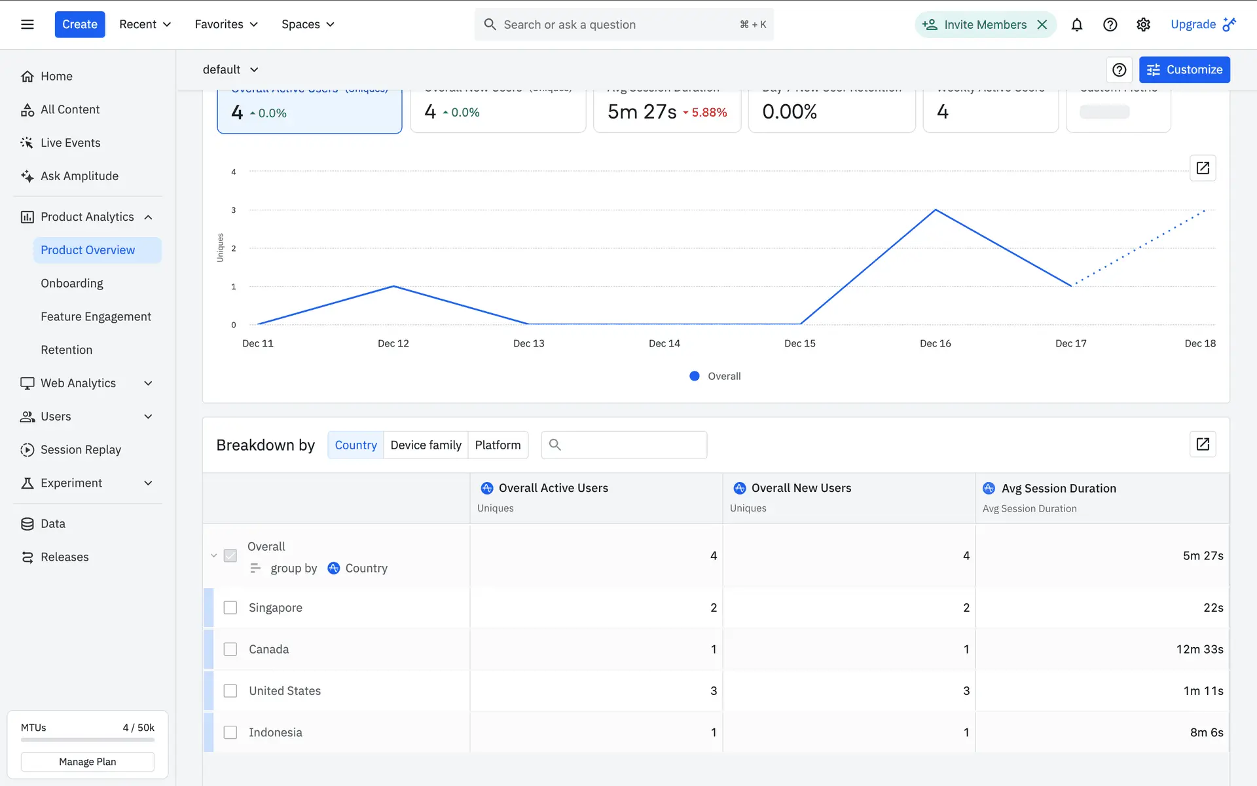Viewport: 1257px width, 786px height.
Task: Check the Singapore row checkbox
Action: (x=230, y=608)
